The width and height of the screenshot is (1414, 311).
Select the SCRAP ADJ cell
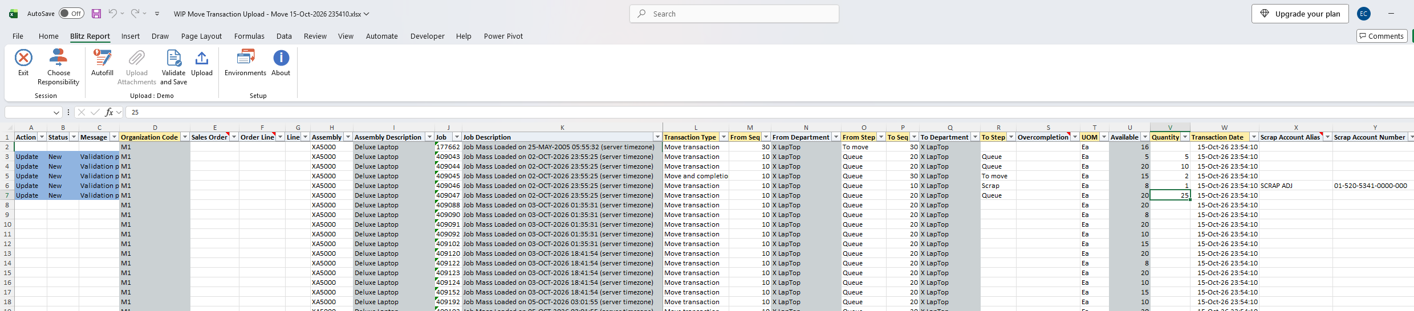pyautogui.click(x=1295, y=186)
